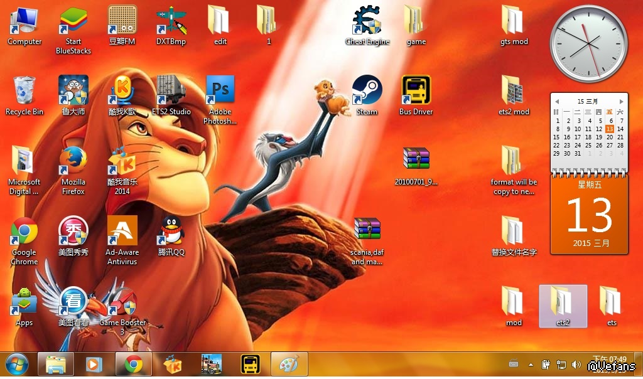Viewport: 643px width, 379px height.
Task: Click the large date 13 gadget panel
Action: tap(589, 215)
